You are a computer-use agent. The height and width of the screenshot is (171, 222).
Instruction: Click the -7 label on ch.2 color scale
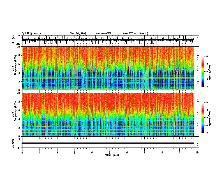point(207,133)
